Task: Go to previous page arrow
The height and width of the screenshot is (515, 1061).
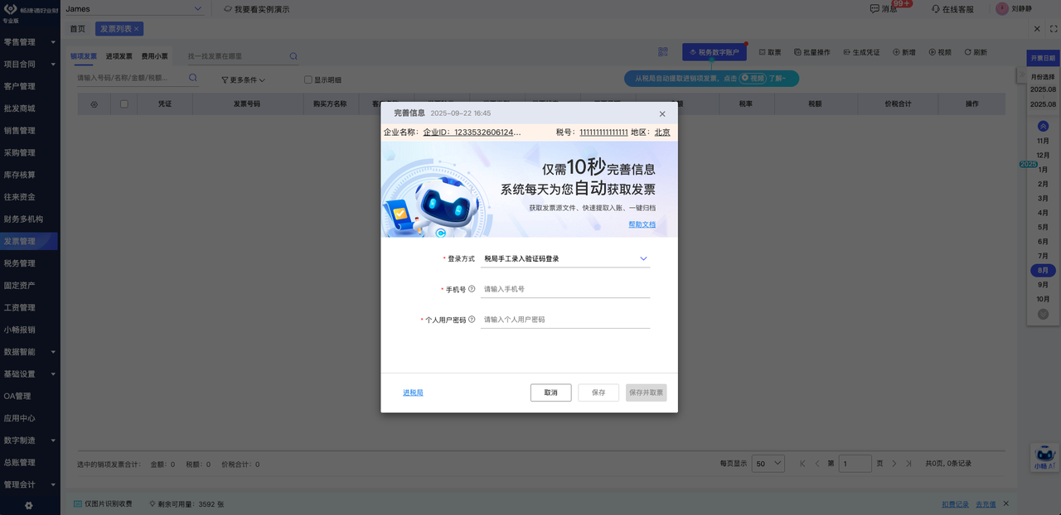Action: [x=817, y=464]
